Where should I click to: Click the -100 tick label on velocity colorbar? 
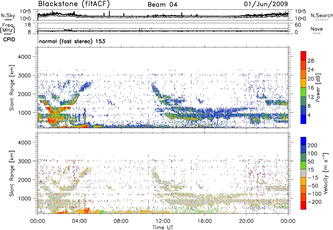point(314,194)
